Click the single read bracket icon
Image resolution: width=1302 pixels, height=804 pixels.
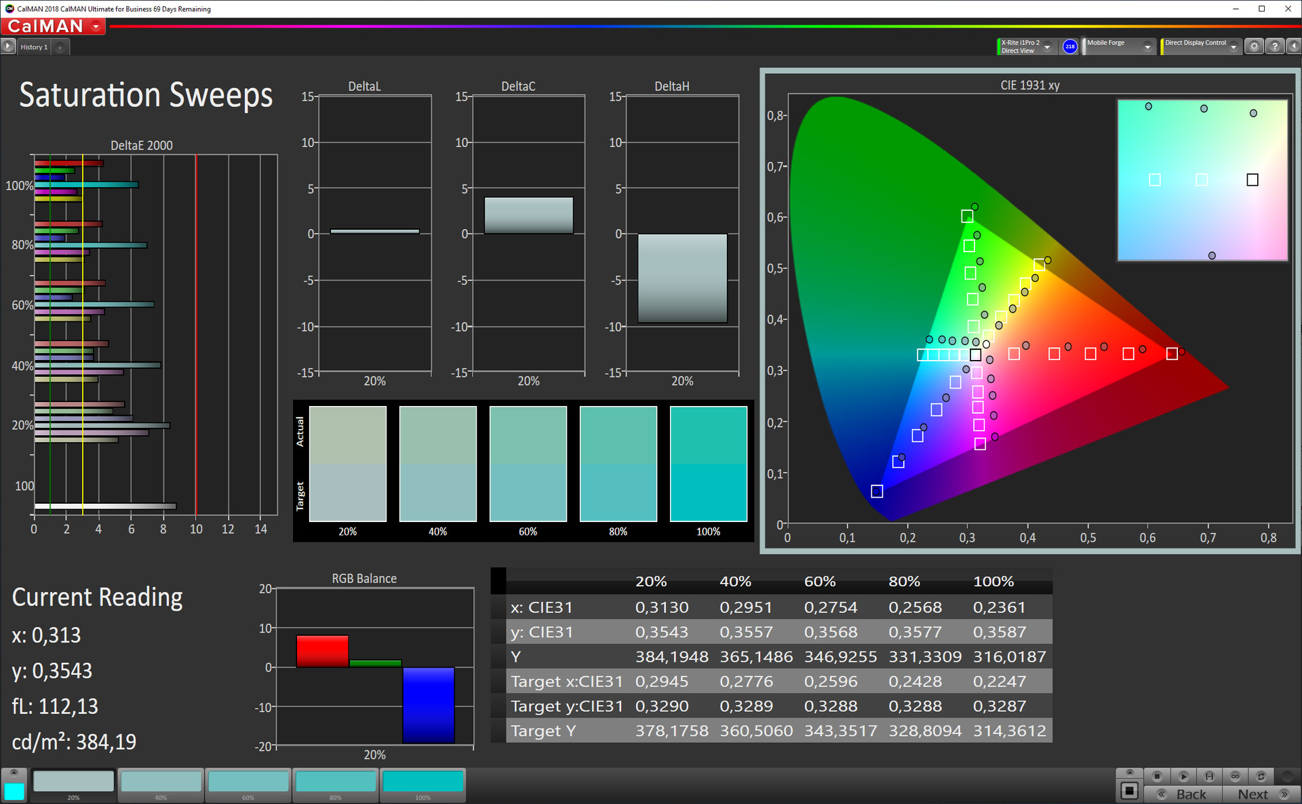coord(1209,776)
